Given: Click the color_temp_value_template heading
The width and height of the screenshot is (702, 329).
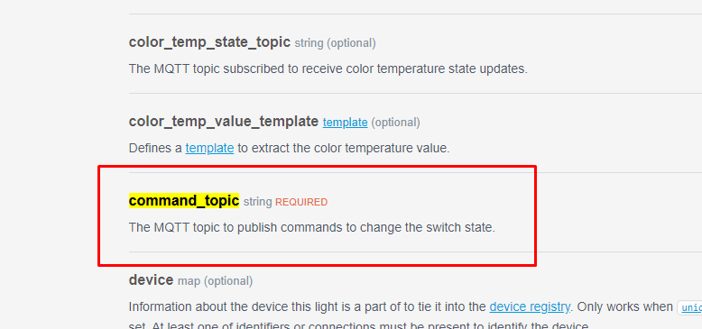Looking at the screenshot, I should (224, 121).
